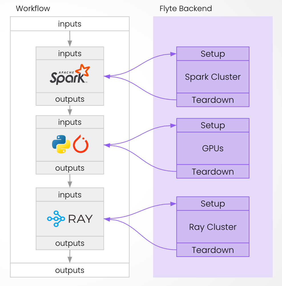Click the Ray logo
The height and width of the screenshot is (286, 282).
[x=70, y=219]
